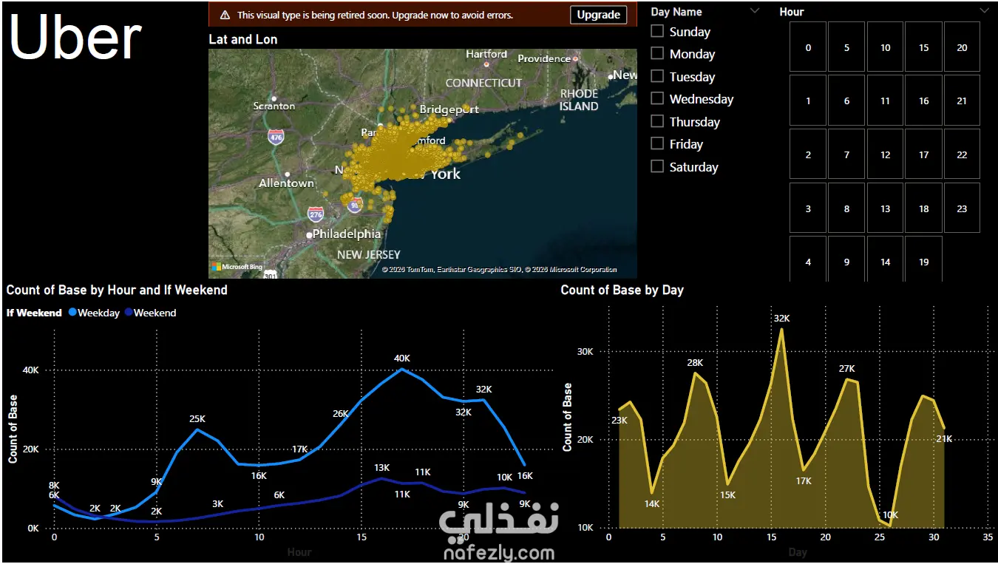998x564 pixels.
Task: Click "Count of Base by Hour and If Weekend" title
Action: (117, 290)
